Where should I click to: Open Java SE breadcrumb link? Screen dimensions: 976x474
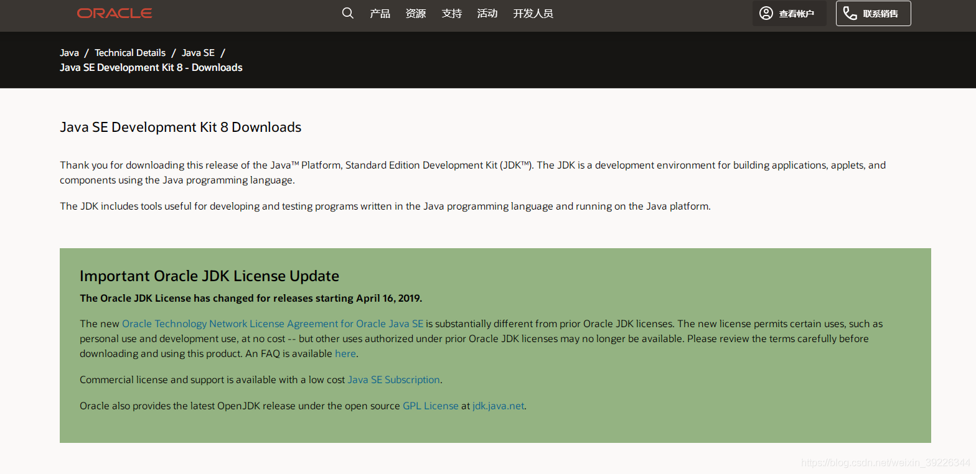(198, 53)
